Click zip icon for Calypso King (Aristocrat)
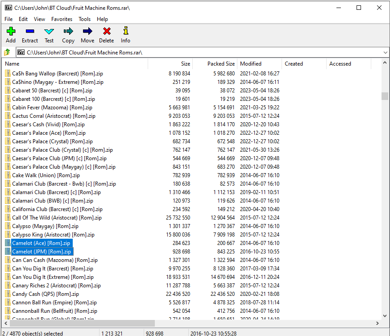390x336 pixels. pyautogui.click(x=8, y=235)
